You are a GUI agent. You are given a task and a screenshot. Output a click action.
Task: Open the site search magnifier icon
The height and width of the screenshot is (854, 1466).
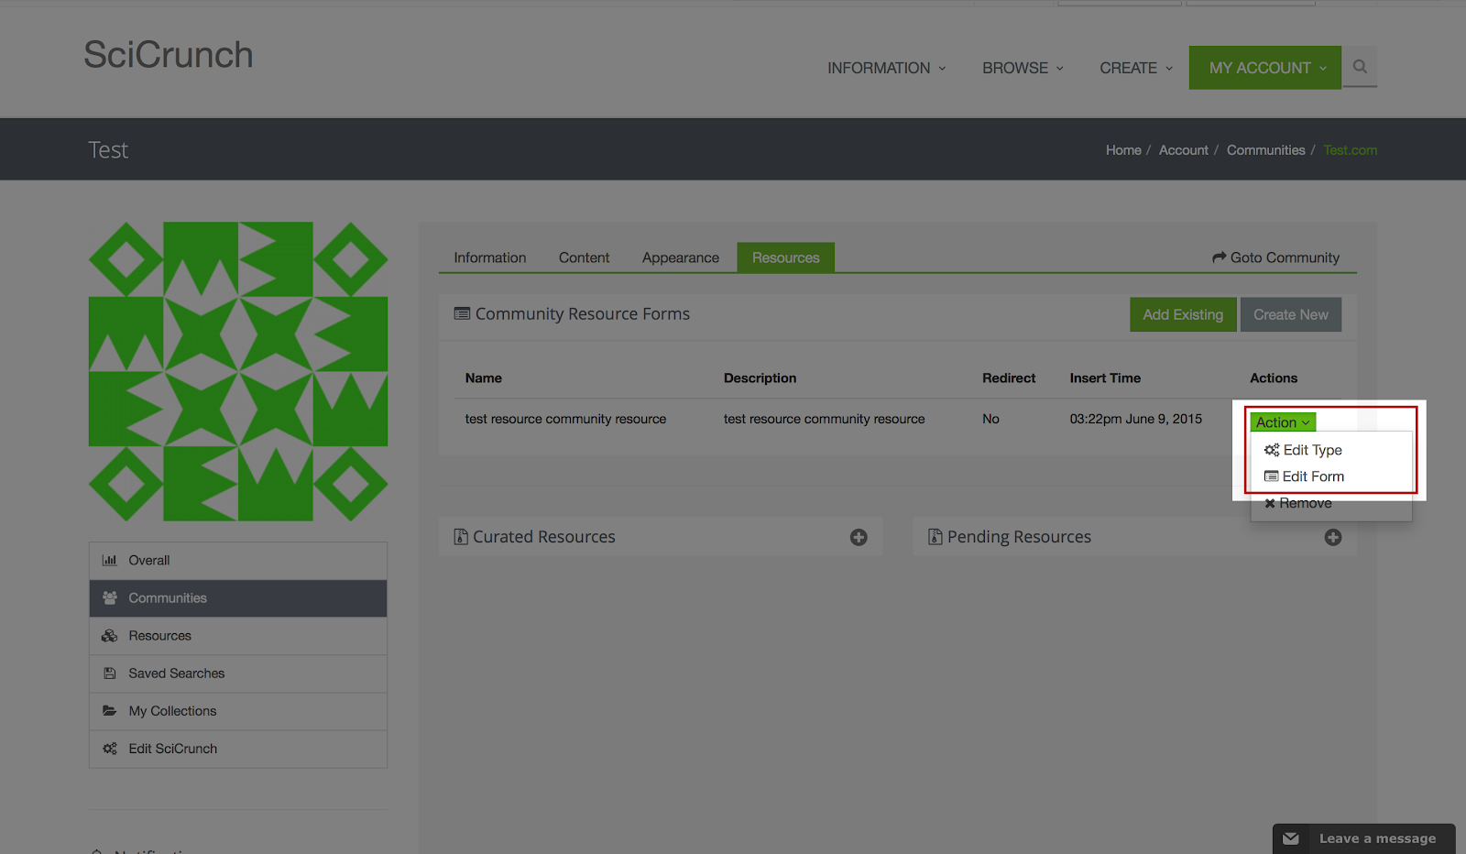[x=1360, y=67]
